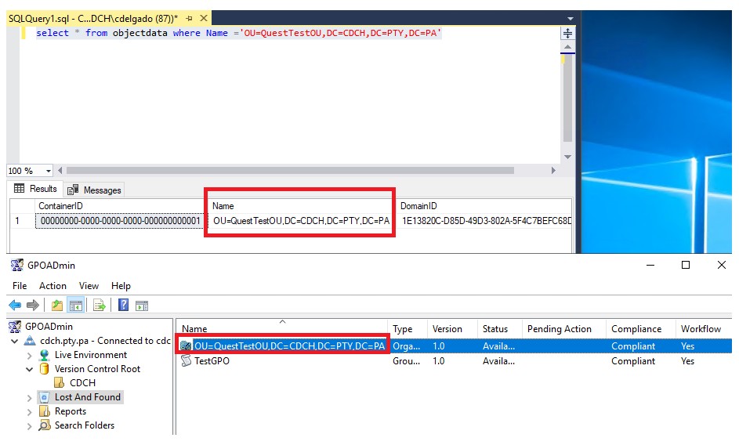Sort by the Workflow column header
This screenshot has width=739, height=445.
(x=703, y=328)
